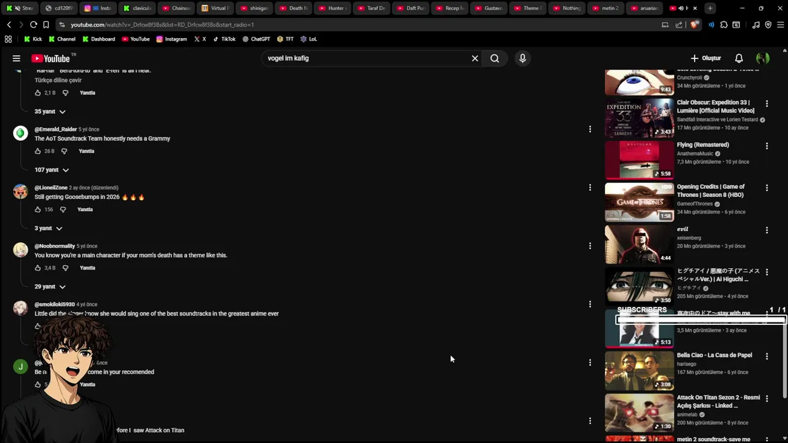Click Türkçe diline çevir translate link

58,81
